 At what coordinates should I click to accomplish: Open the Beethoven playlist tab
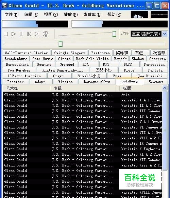point(101,53)
